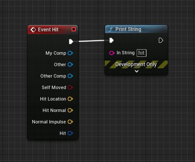
Task: Click the Event Hit diamond event icon
Action: click(x=33, y=30)
